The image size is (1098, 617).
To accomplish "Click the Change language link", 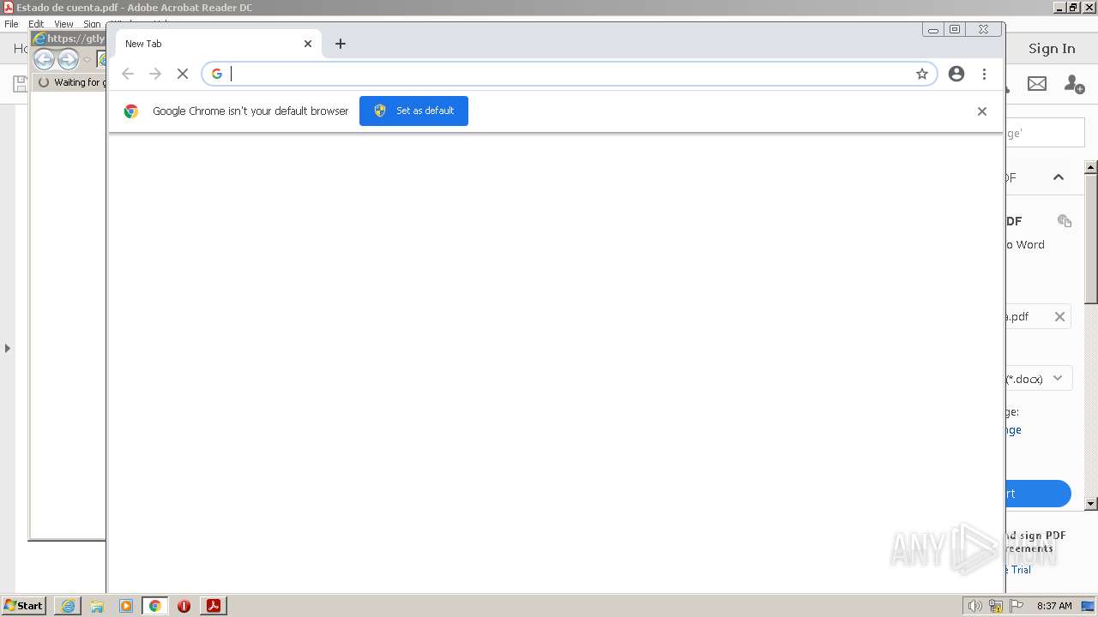I will click(x=1013, y=430).
